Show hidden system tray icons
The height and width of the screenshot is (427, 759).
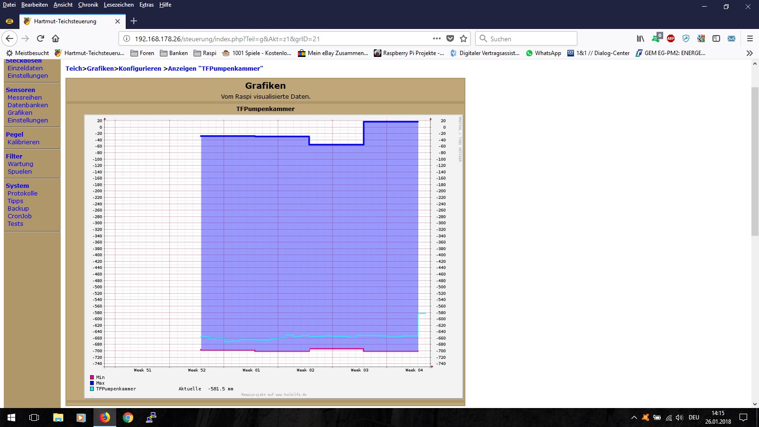634,418
